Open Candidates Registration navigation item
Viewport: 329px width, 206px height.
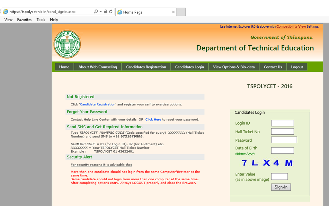click(x=146, y=67)
